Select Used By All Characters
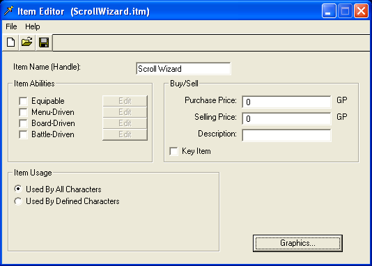 tap(18, 189)
